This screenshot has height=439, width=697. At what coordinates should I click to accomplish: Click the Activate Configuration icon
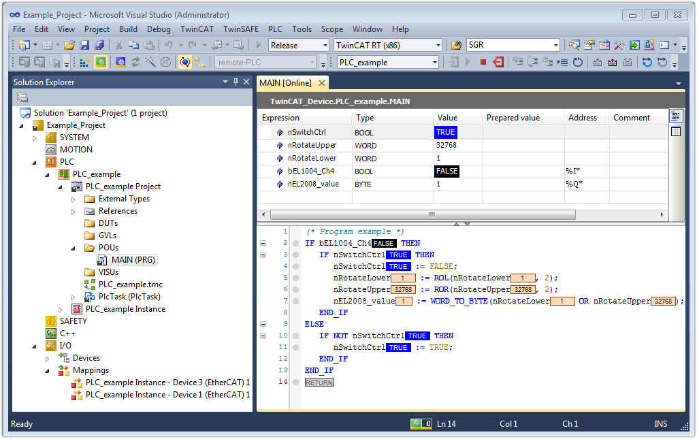click(x=85, y=63)
